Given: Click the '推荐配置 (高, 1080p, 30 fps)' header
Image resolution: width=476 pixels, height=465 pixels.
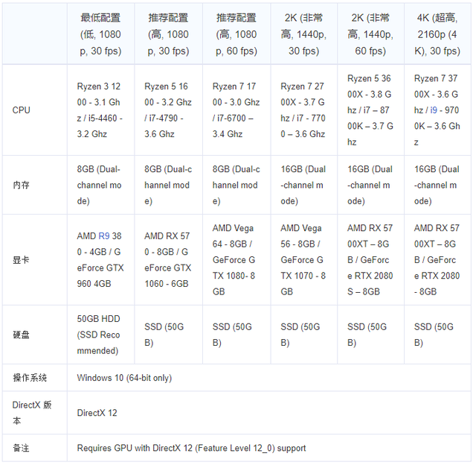Looking at the screenshot, I should pyautogui.click(x=169, y=34).
